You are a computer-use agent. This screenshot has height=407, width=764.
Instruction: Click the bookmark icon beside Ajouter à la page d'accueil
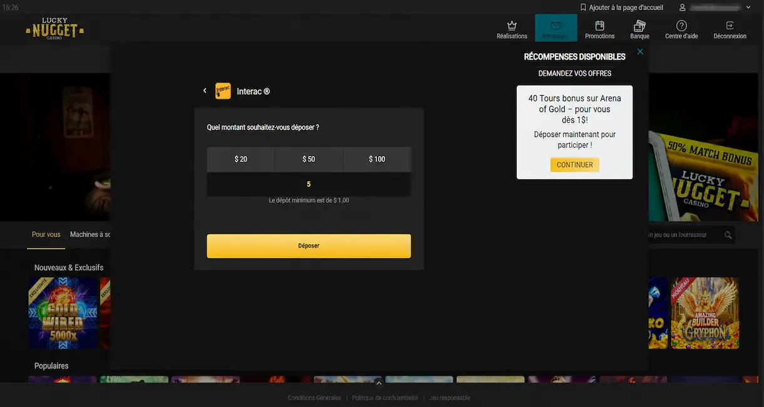(x=584, y=8)
